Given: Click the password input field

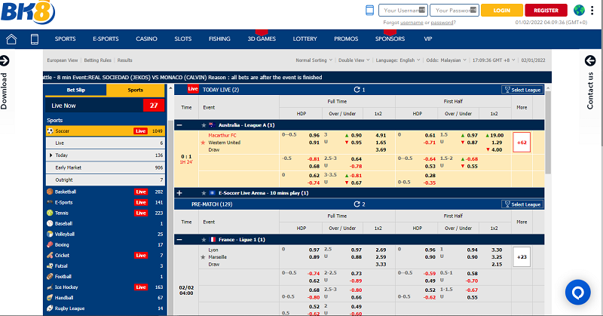Looking at the screenshot, I should pos(455,11).
